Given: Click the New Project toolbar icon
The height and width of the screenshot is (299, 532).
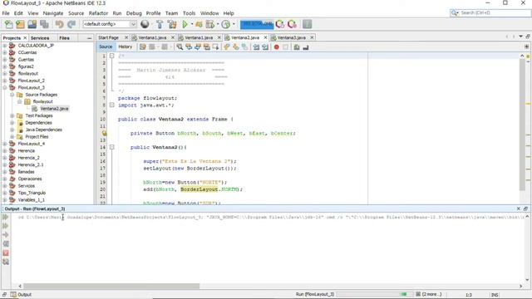Looking at the screenshot, I should [x=20, y=24].
